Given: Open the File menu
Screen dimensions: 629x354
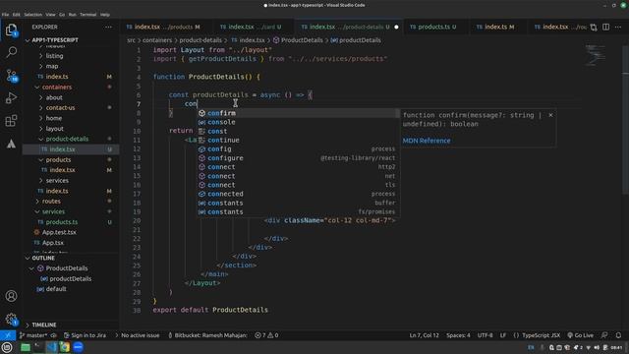Looking at the screenshot, I should (x=6, y=15).
